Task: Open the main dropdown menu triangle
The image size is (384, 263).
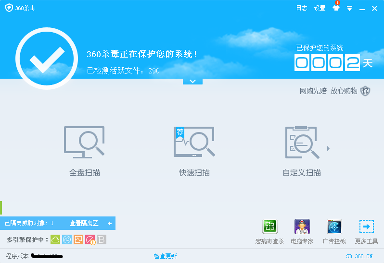Action: click(349, 9)
